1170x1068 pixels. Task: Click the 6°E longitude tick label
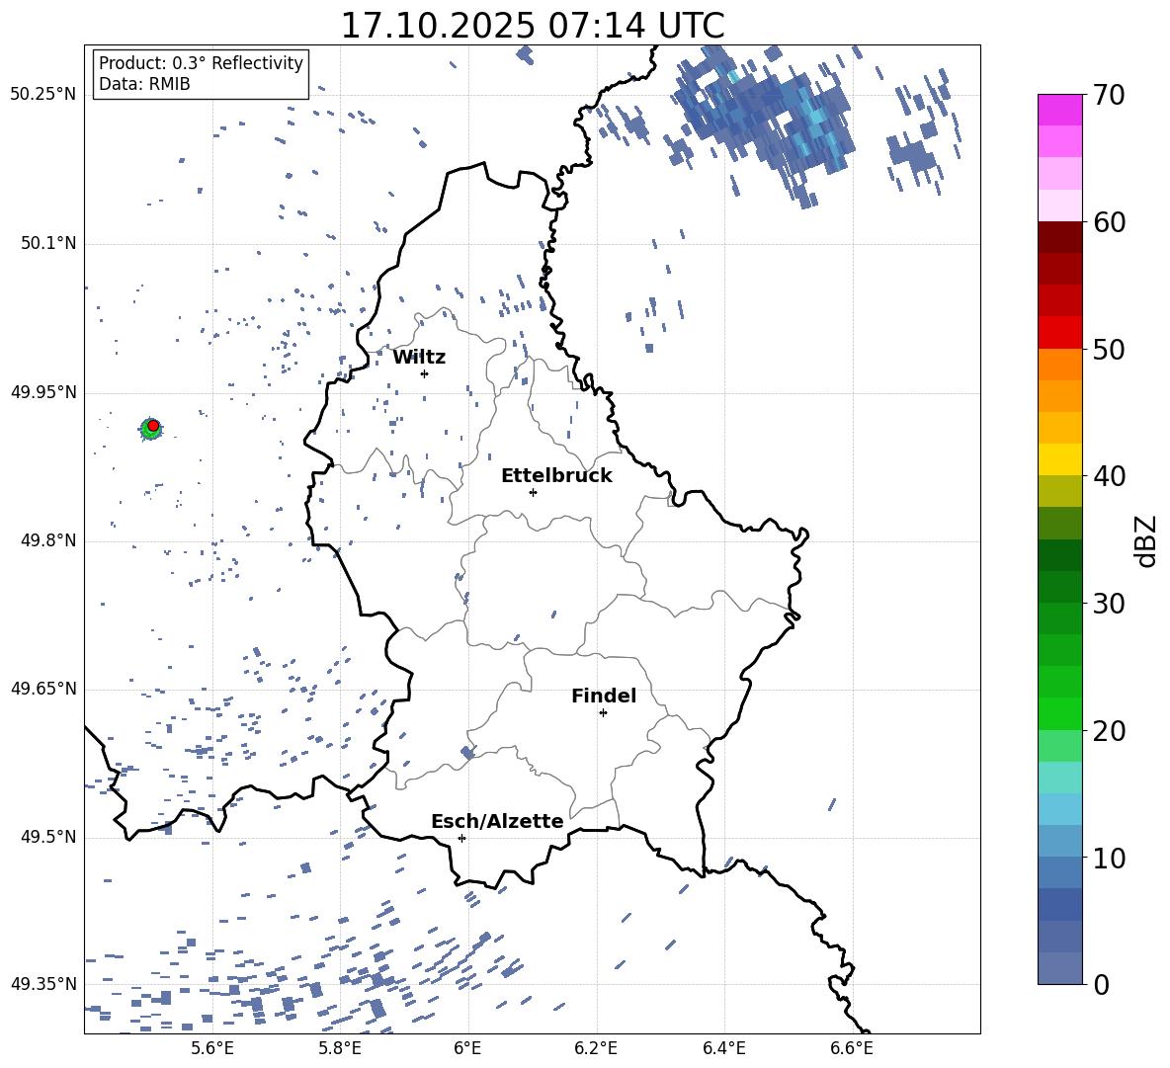(x=467, y=1047)
